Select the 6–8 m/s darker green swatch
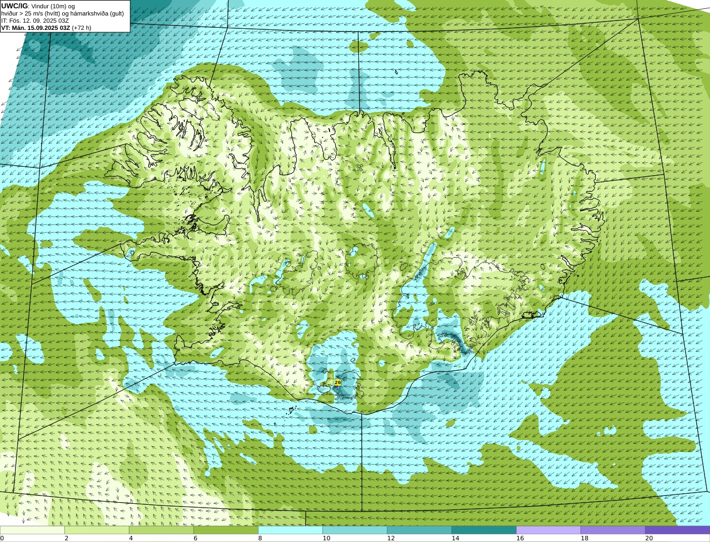This screenshot has height=542, width=710. click(226, 530)
